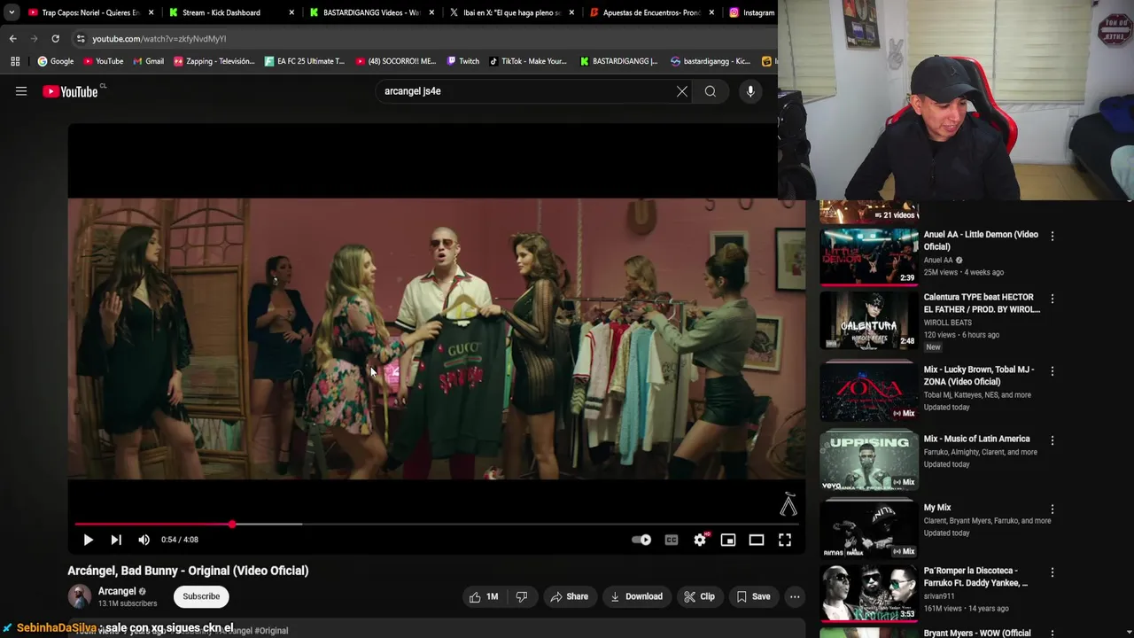Subscribe to the Arcángel channel
This screenshot has height=638, width=1134.
pos(201,596)
